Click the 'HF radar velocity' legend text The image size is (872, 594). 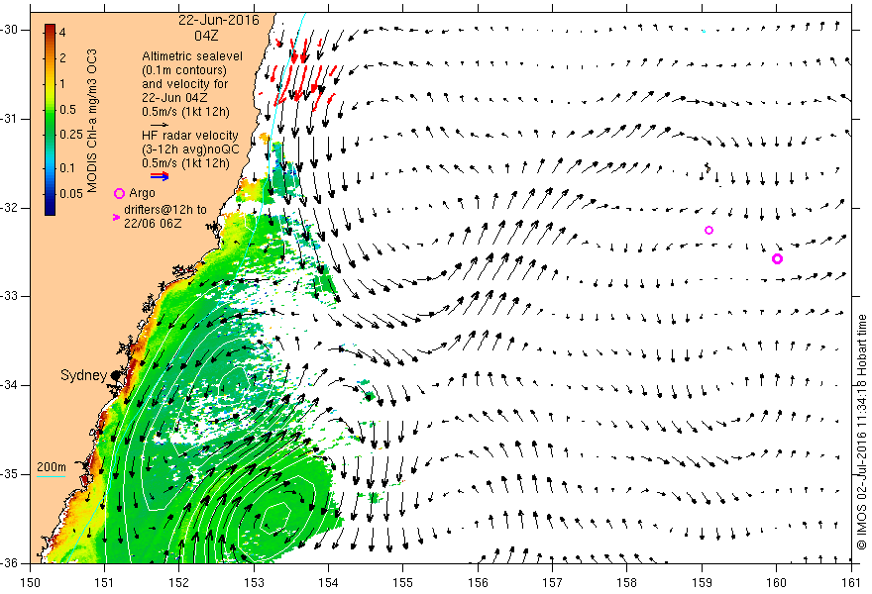[x=189, y=136]
